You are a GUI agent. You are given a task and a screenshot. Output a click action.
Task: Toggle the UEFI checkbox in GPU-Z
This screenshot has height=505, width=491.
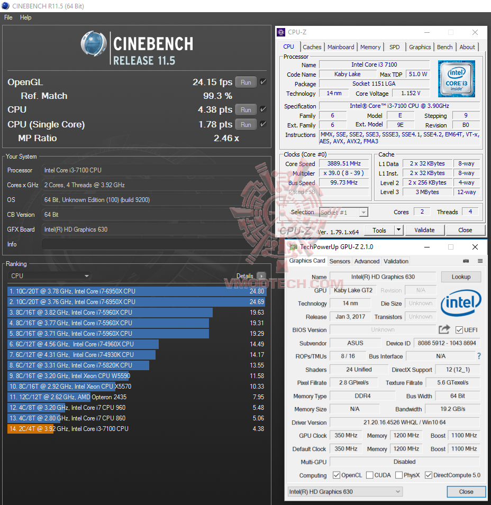click(459, 330)
